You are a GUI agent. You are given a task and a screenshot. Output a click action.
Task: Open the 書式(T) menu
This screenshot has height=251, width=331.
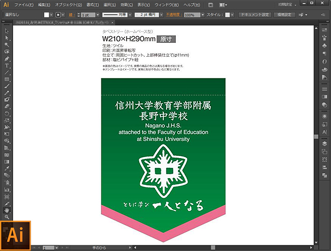[x=93, y=5]
